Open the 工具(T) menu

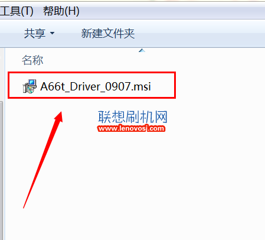point(17,11)
